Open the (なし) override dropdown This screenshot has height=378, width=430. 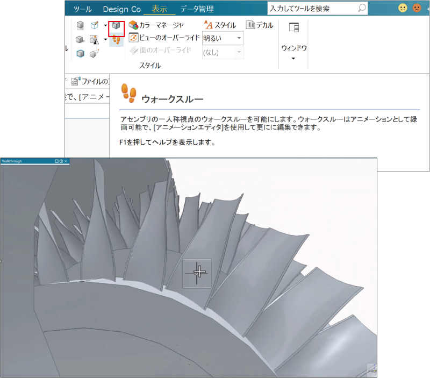(239, 52)
